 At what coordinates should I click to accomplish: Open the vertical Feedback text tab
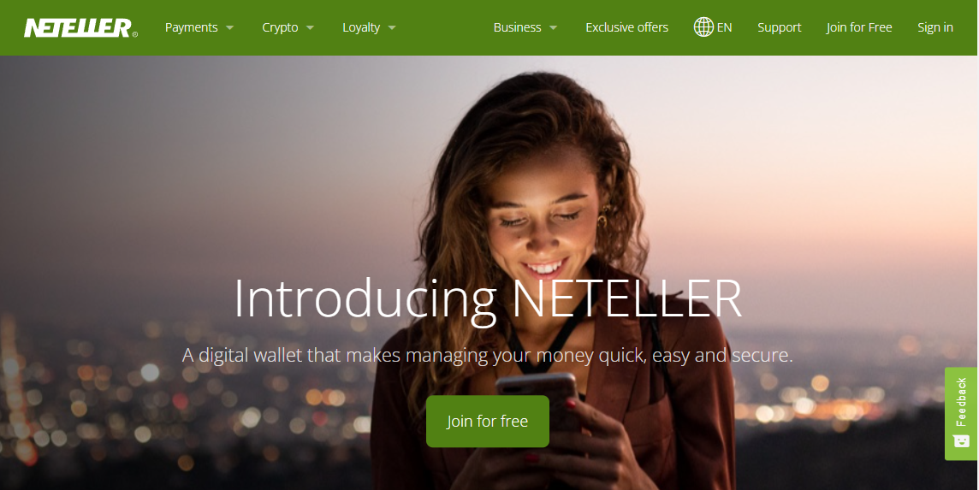pyautogui.click(x=961, y=402)
